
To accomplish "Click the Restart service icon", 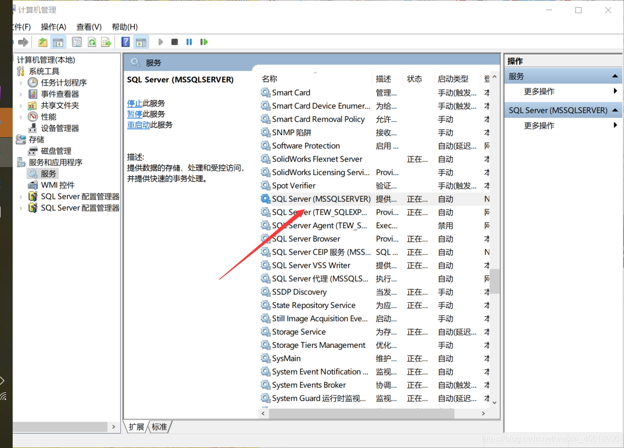I will coord(204,42).
